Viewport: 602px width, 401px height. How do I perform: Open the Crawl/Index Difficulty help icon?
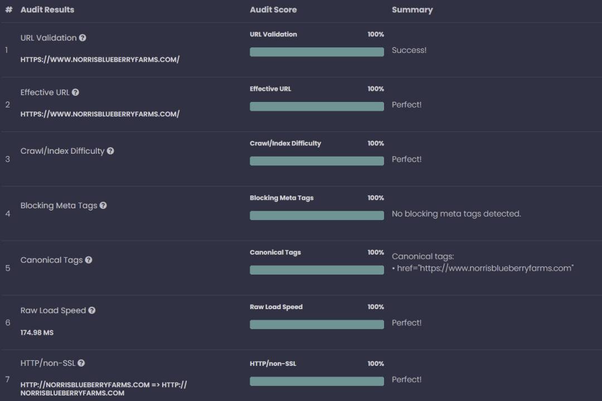110,150
